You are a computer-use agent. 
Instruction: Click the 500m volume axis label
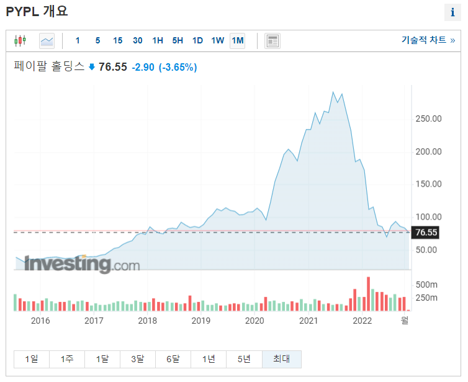(x=426, y=285)
